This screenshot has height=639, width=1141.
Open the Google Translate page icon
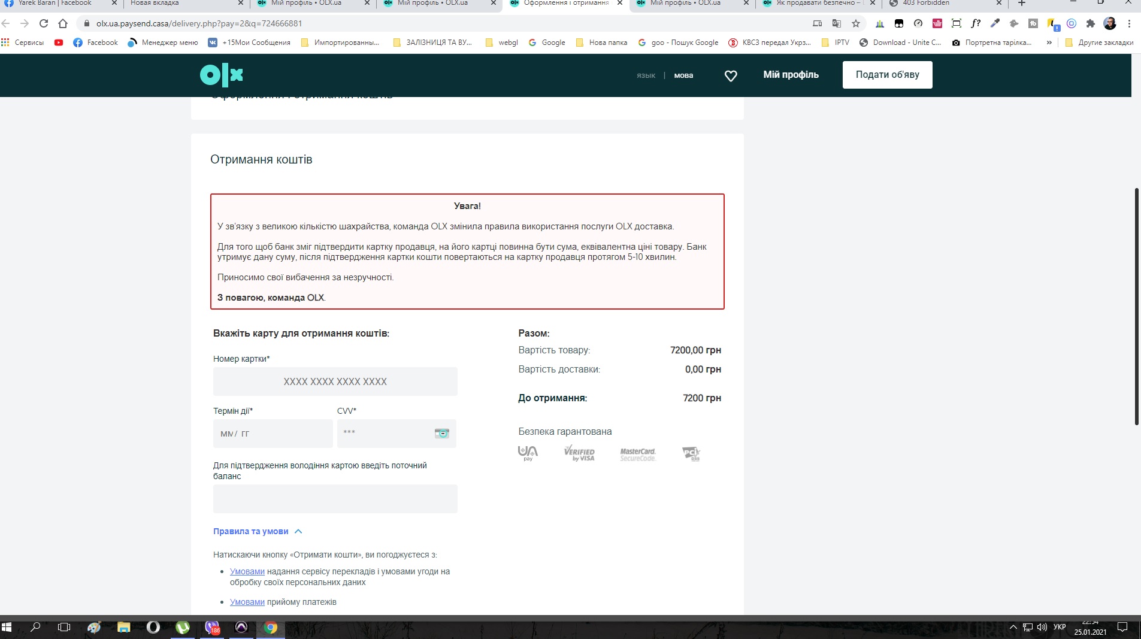pos(837,23)
